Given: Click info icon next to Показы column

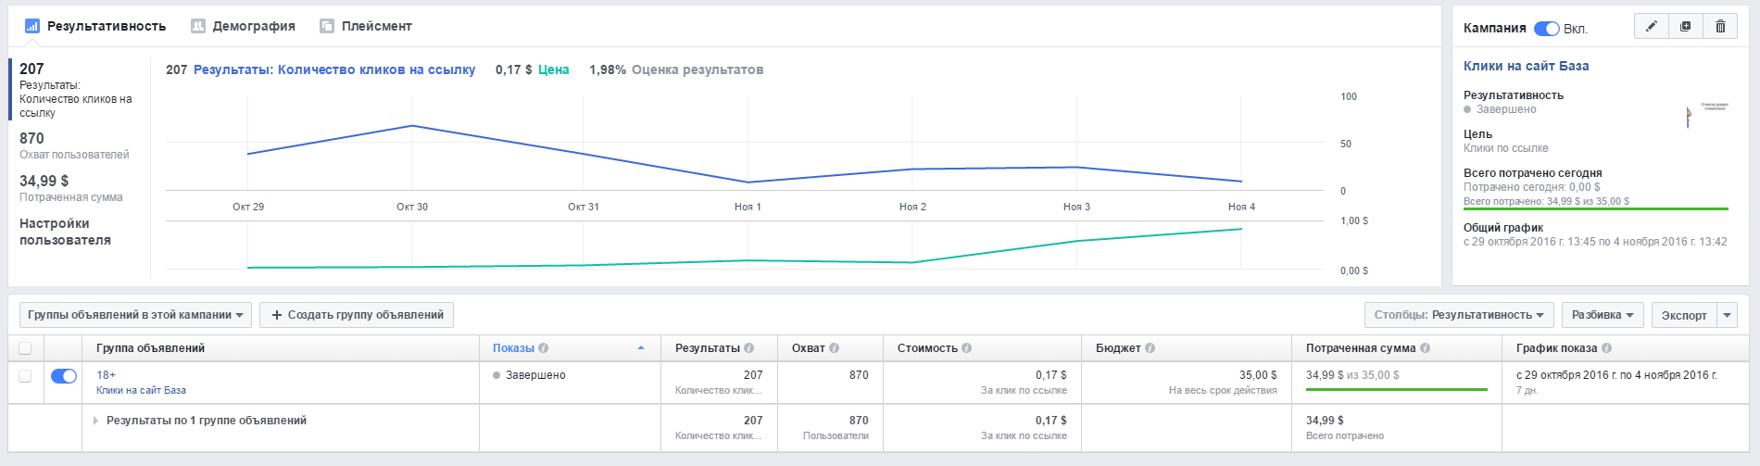Looking at the screenshot, I should (544, 348).
